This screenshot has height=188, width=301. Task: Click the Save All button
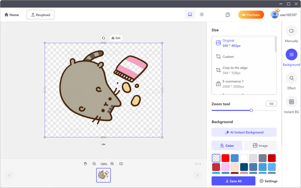(233, 181)
